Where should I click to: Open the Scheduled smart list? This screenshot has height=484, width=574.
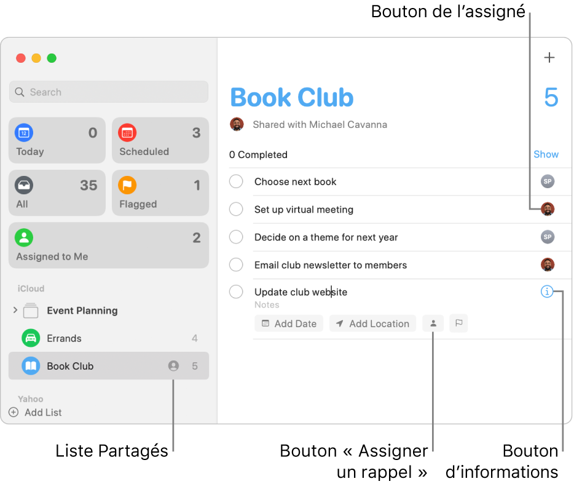[x=160, y=140]
